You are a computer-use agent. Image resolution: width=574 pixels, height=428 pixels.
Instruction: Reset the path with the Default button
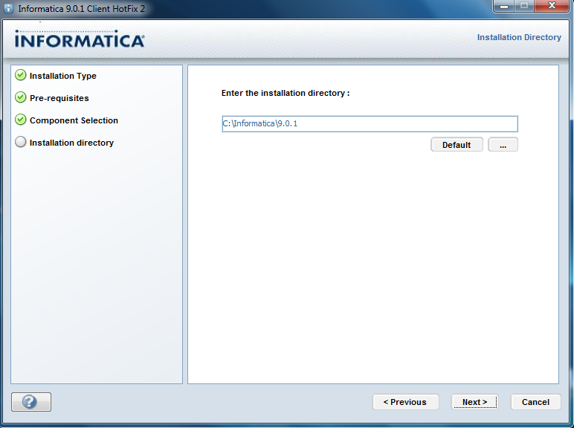coord(457,145)
